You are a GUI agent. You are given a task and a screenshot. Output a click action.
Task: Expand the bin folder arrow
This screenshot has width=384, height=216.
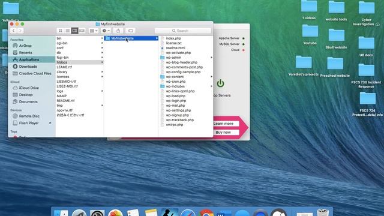[102, 38]
